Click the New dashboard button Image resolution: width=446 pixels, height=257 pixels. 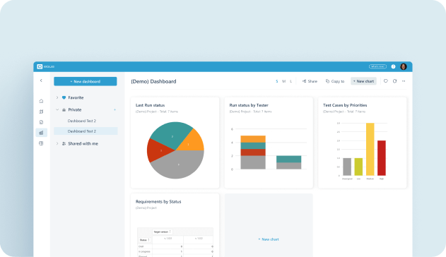coord(86,81)
